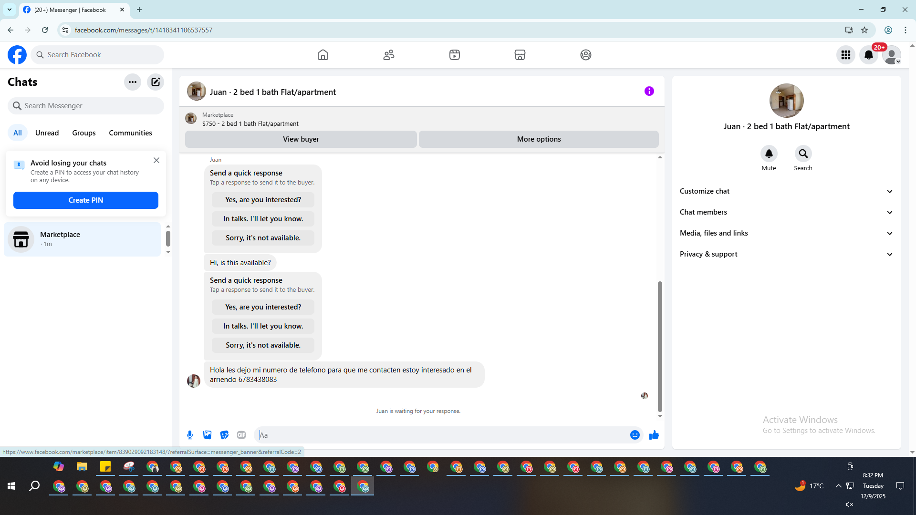Open the sticker picker icon
916x515 pixels.
(x=224, y=435)
